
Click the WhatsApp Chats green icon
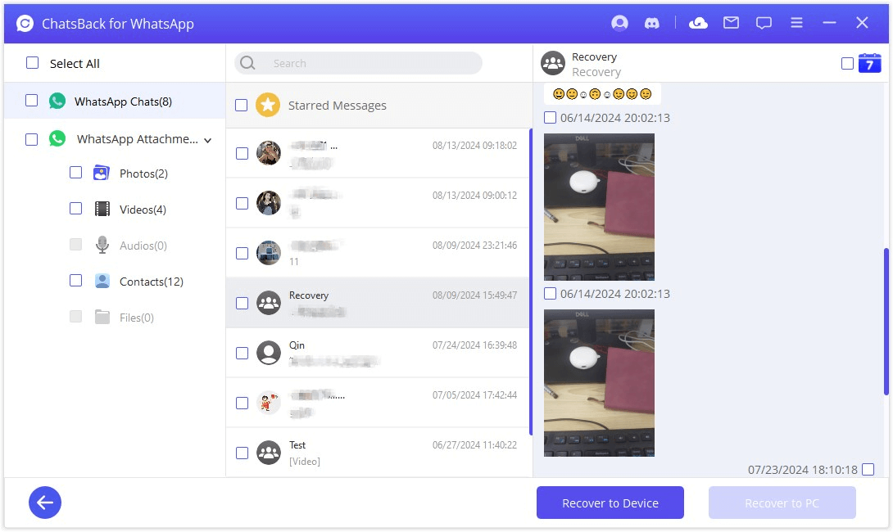(57, 101)
